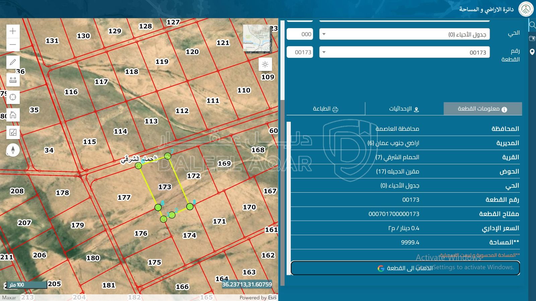536x301 pixels.
Task: Return map to home extent
Action: [x=13, y=115]
